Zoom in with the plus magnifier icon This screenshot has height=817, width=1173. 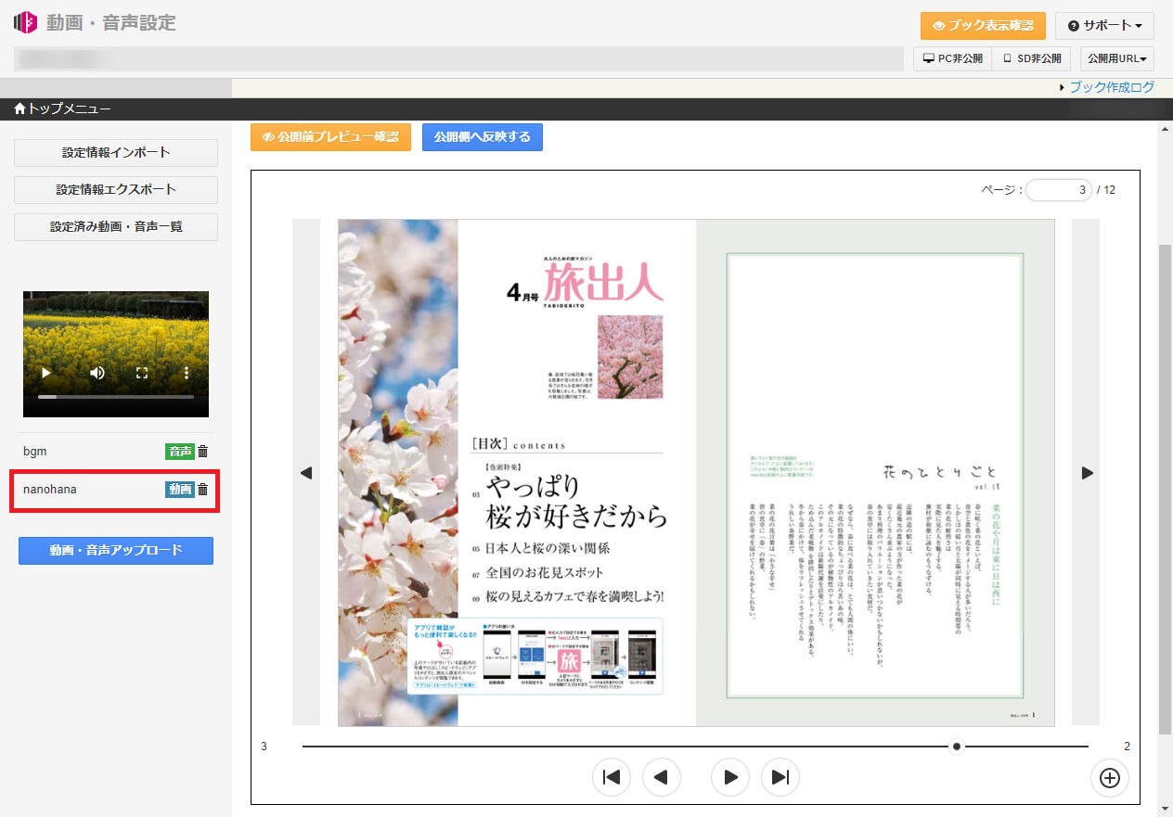[x=1109, y=778]
